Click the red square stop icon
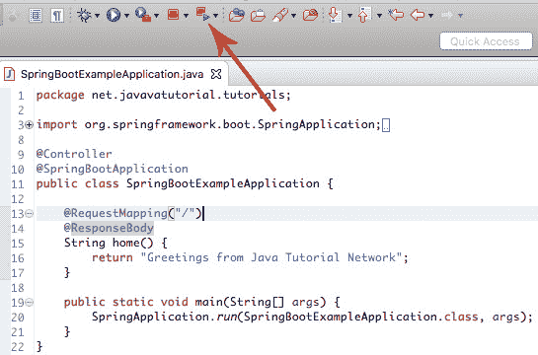The height and width of the screenshot is (355, 538). coord(173,15)
